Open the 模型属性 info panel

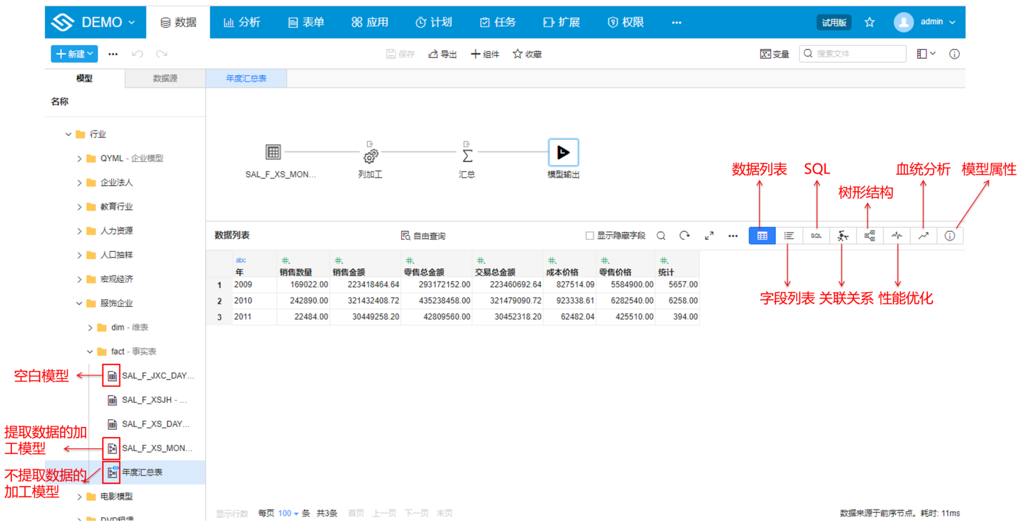(950, 235)
